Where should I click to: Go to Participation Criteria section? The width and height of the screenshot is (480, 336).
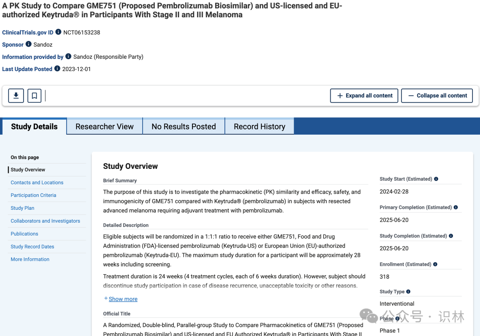33,195
